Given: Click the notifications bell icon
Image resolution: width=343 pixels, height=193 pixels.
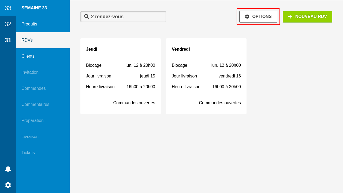Looking at the screenshot, I should (x=8, y=169).
